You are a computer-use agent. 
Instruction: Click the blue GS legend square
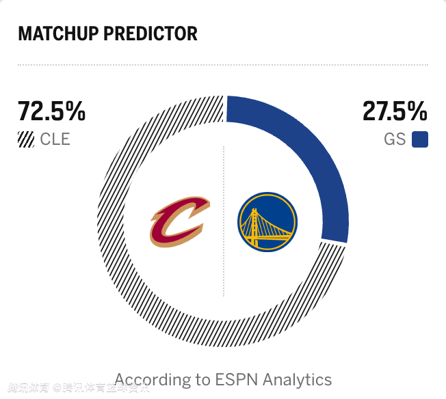pos(420,139)
